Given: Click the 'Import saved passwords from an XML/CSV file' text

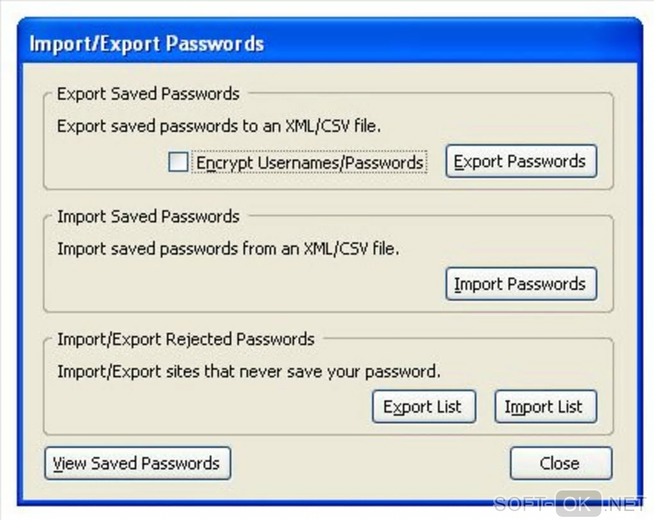Looking at the screenshot, I should tap(228, 249).
